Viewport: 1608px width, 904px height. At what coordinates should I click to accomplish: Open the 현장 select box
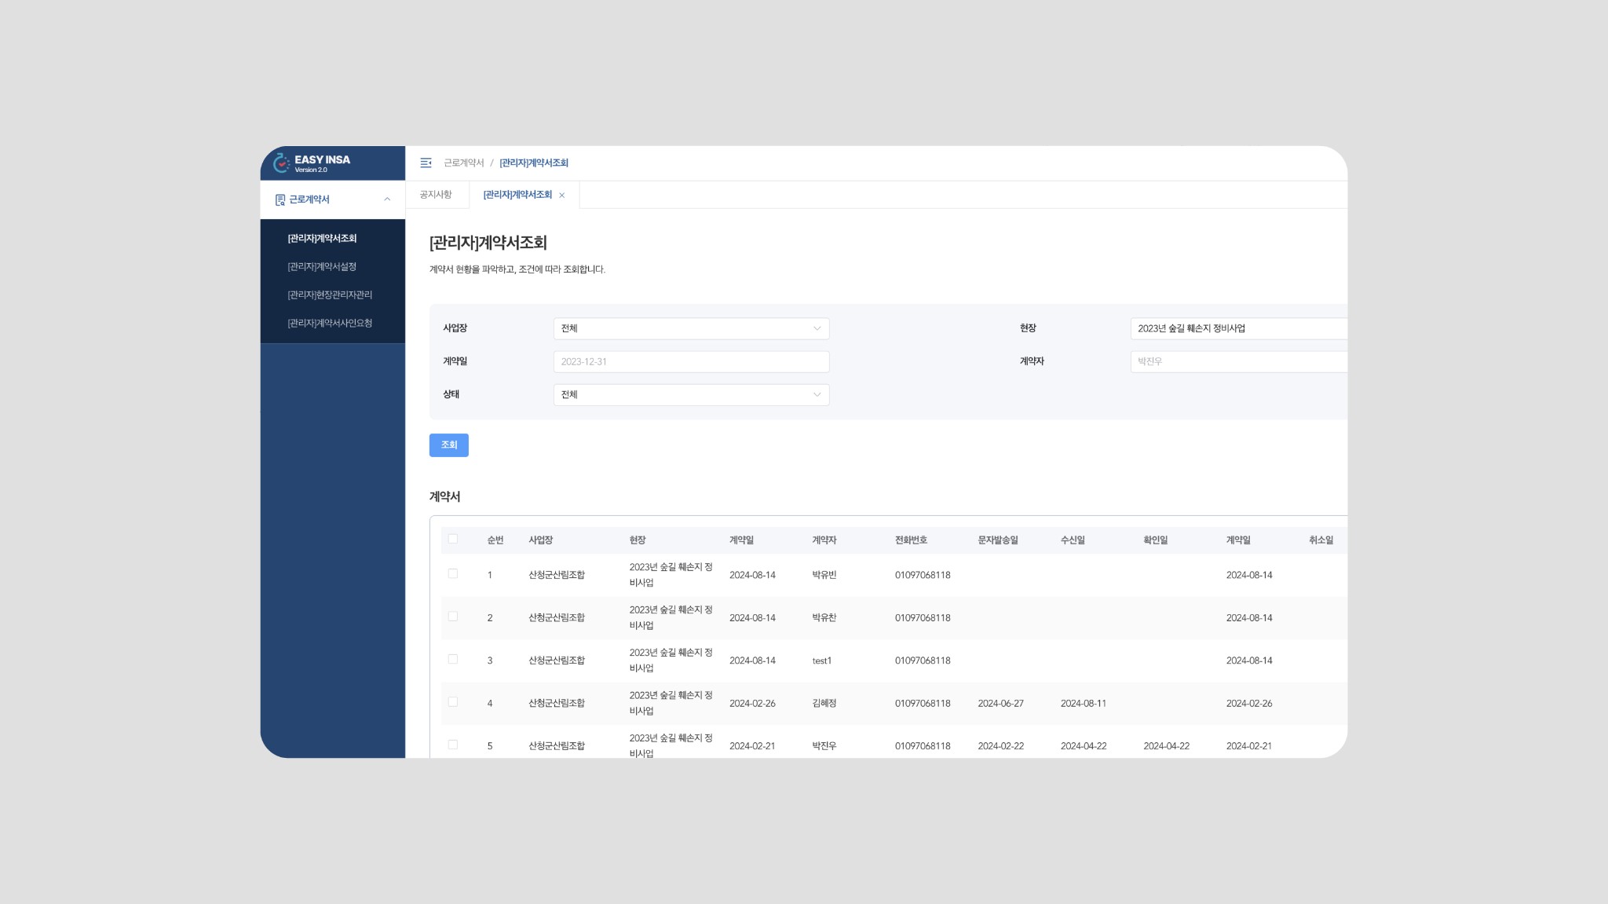tap(1238, 328)
